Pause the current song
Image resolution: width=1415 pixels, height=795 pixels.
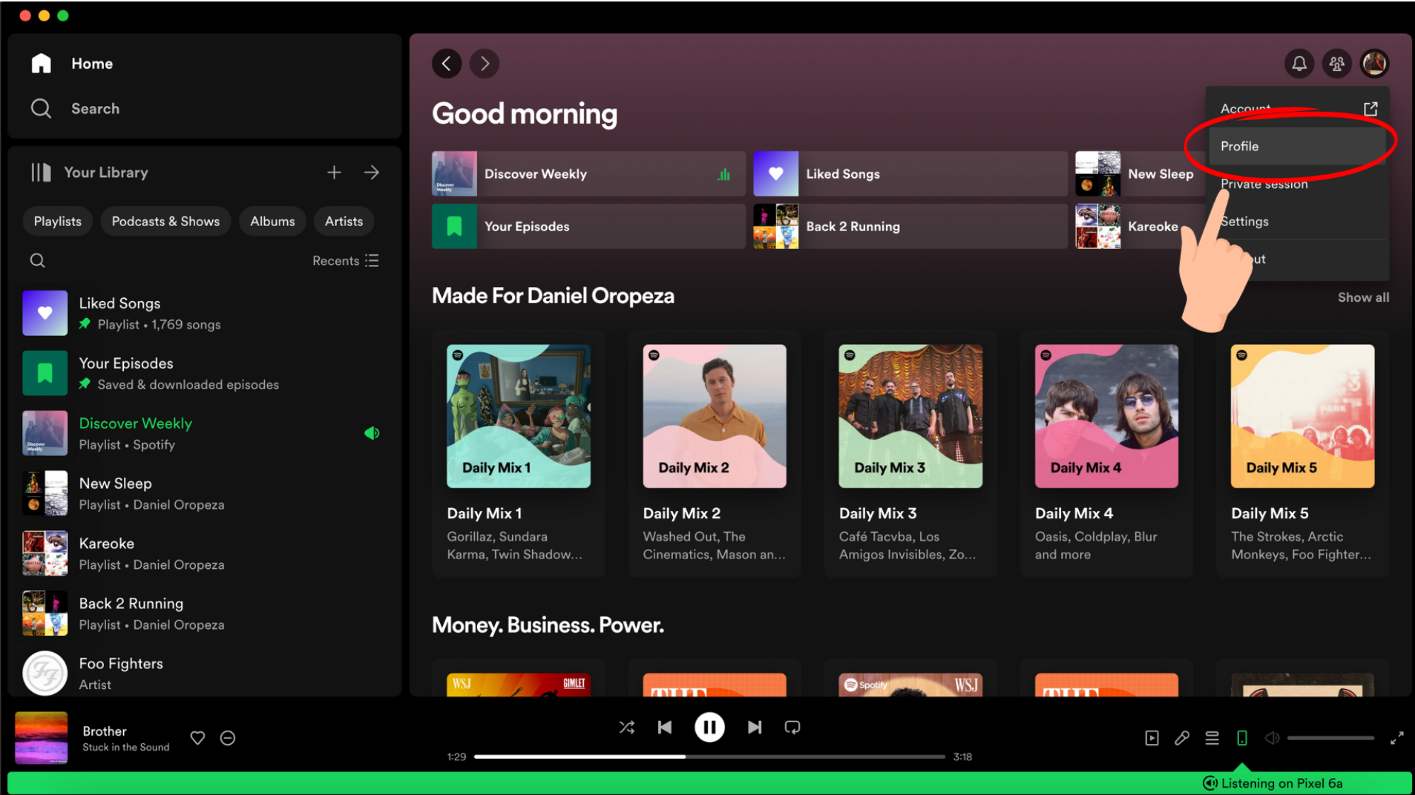[709, 727]
